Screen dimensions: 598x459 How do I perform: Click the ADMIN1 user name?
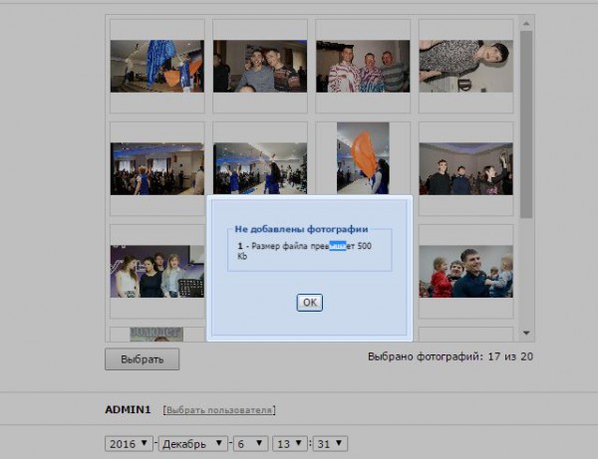pos(128,410)
